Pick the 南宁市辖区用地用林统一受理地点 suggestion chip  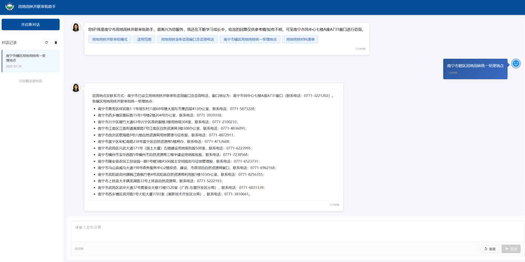250,39
